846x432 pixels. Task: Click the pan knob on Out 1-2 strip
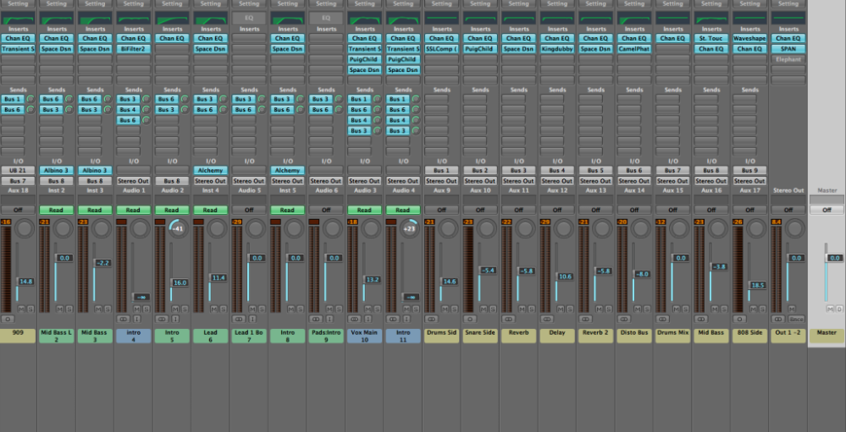tap(794, 228)
